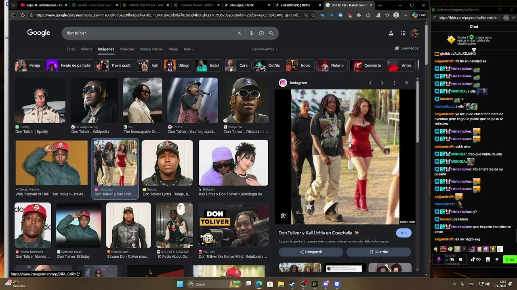Screen dimensions: 517x290
Task: Open Edge Copilot Chat button
Action: coord(419,15)
